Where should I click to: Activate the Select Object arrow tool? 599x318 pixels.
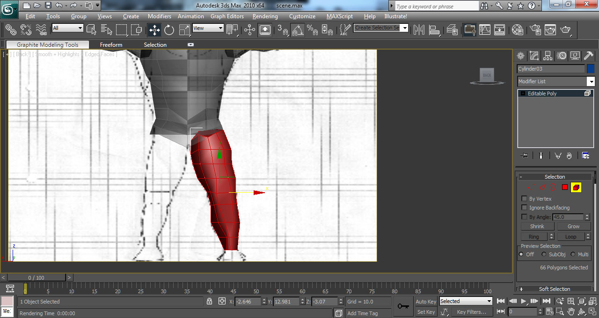coord(91,30)
